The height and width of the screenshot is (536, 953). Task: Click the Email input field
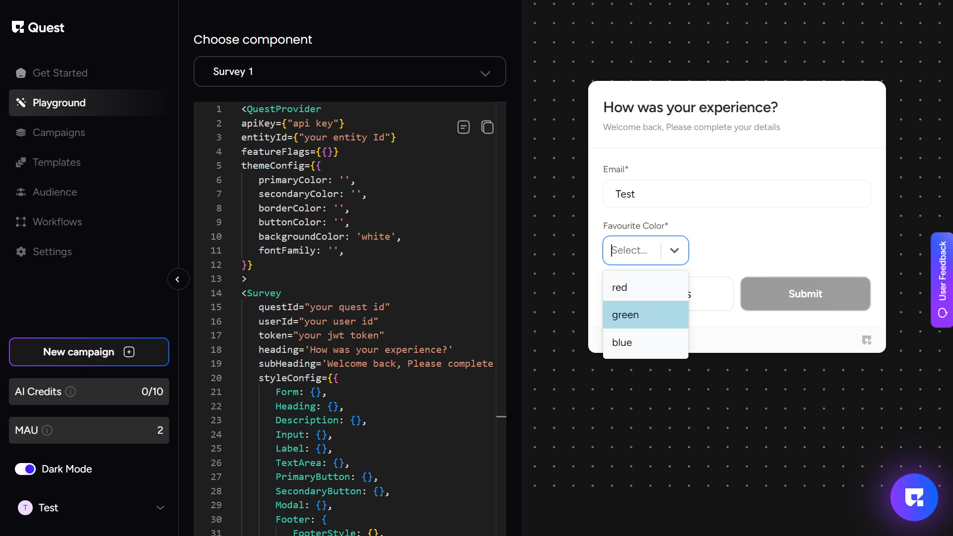pyautogui.click(x=737, y=194)
